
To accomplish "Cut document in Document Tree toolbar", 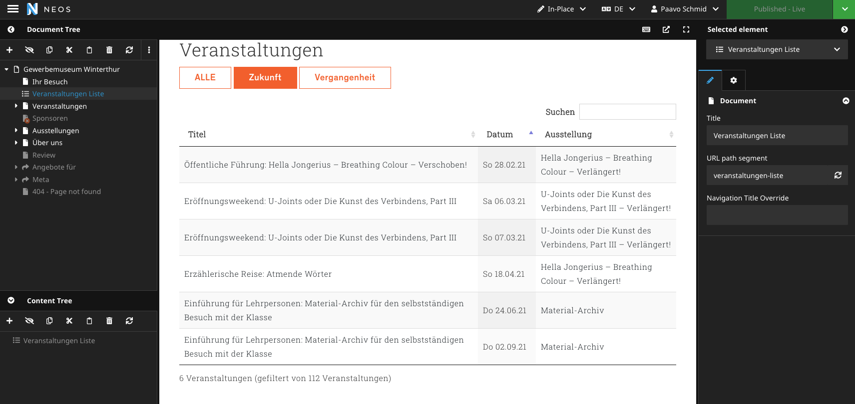I will [x=69, y=50].
